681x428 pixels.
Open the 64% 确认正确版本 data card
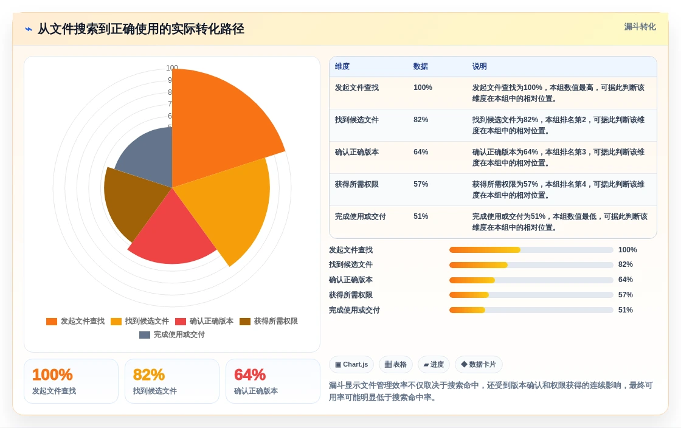pos(273,381)
